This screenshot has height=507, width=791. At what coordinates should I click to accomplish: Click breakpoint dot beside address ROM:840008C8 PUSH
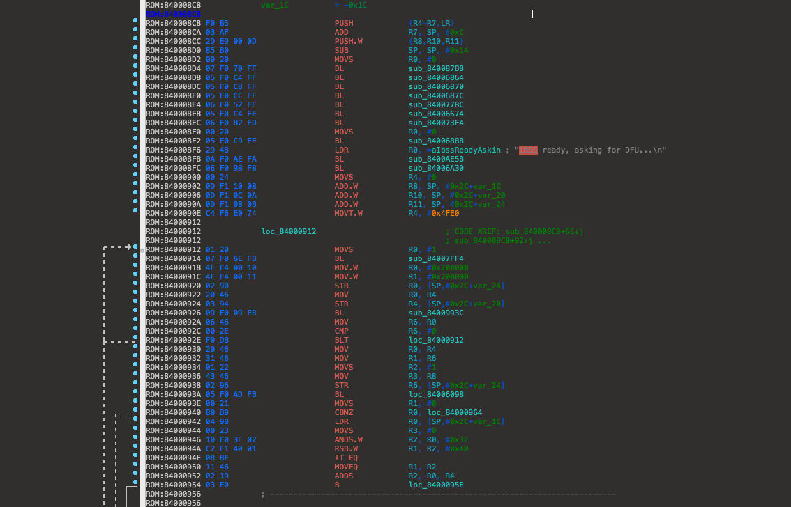(x=135, y=23)
